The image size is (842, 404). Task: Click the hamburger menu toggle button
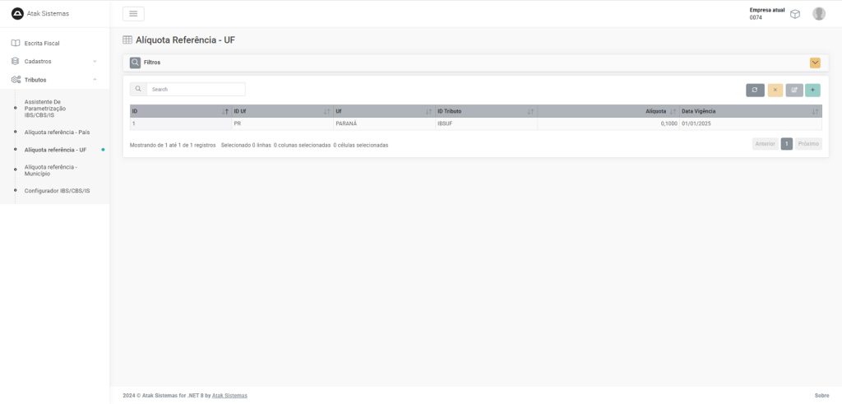point(133,13)
